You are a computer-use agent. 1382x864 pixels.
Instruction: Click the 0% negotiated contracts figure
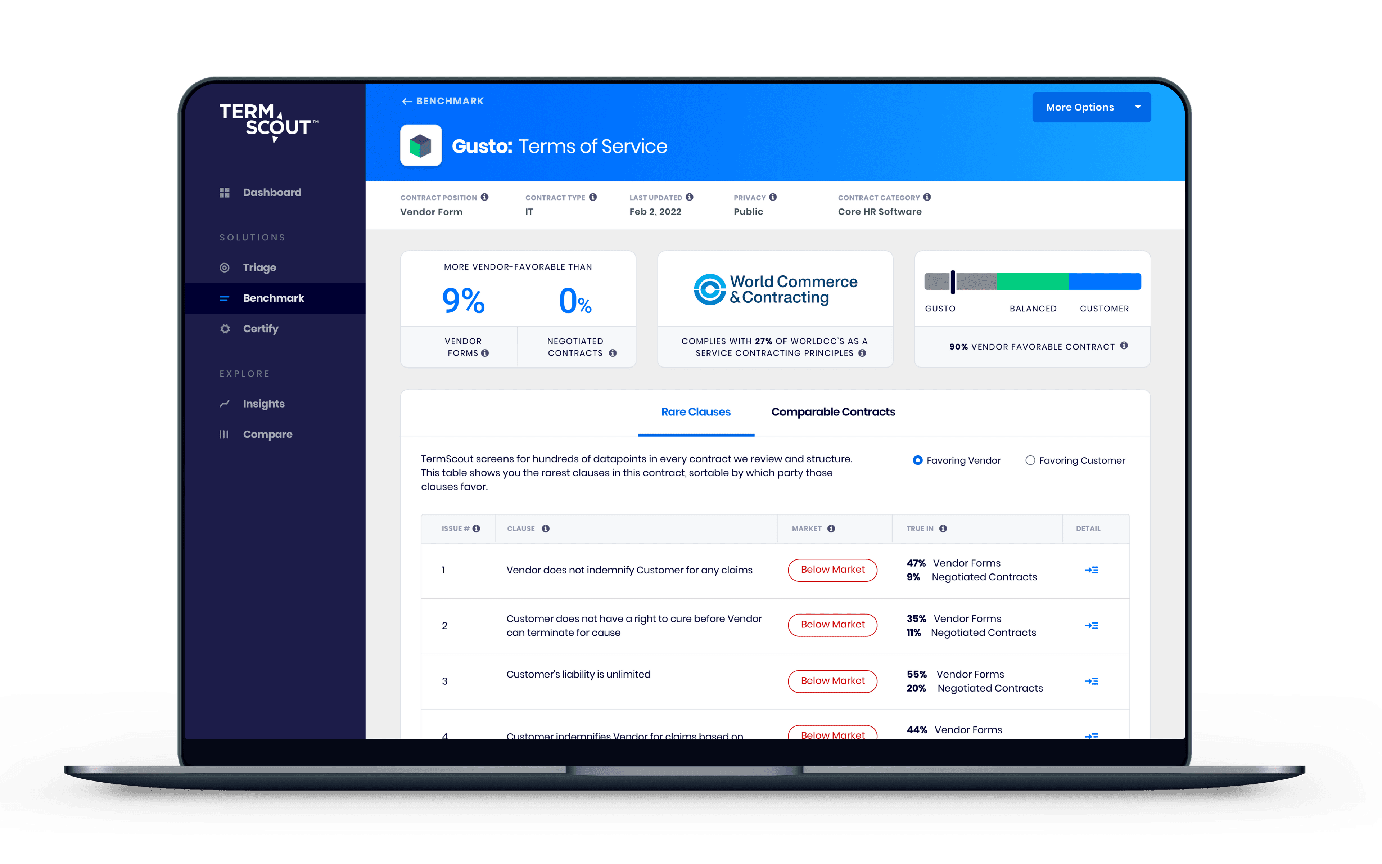click(575, 301)
